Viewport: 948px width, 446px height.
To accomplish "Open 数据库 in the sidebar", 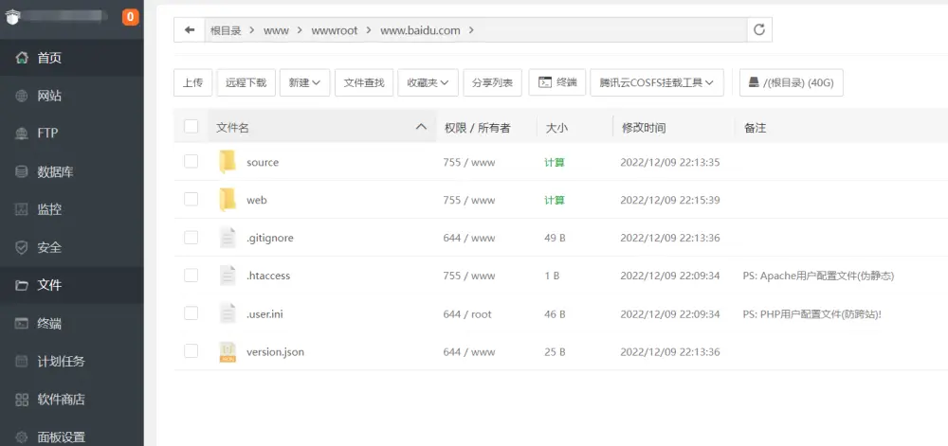I will (x=55, y=171).
